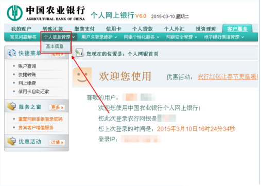The image size is (261, 186).
Task: Click the 优惠活动 folder icon
Action: (x=11, y=141)
